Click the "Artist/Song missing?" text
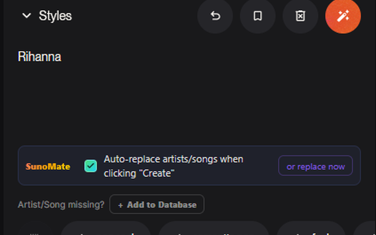The width and height of the screenshot is (376, 235). pyautogui.click(x=61, y=204)
